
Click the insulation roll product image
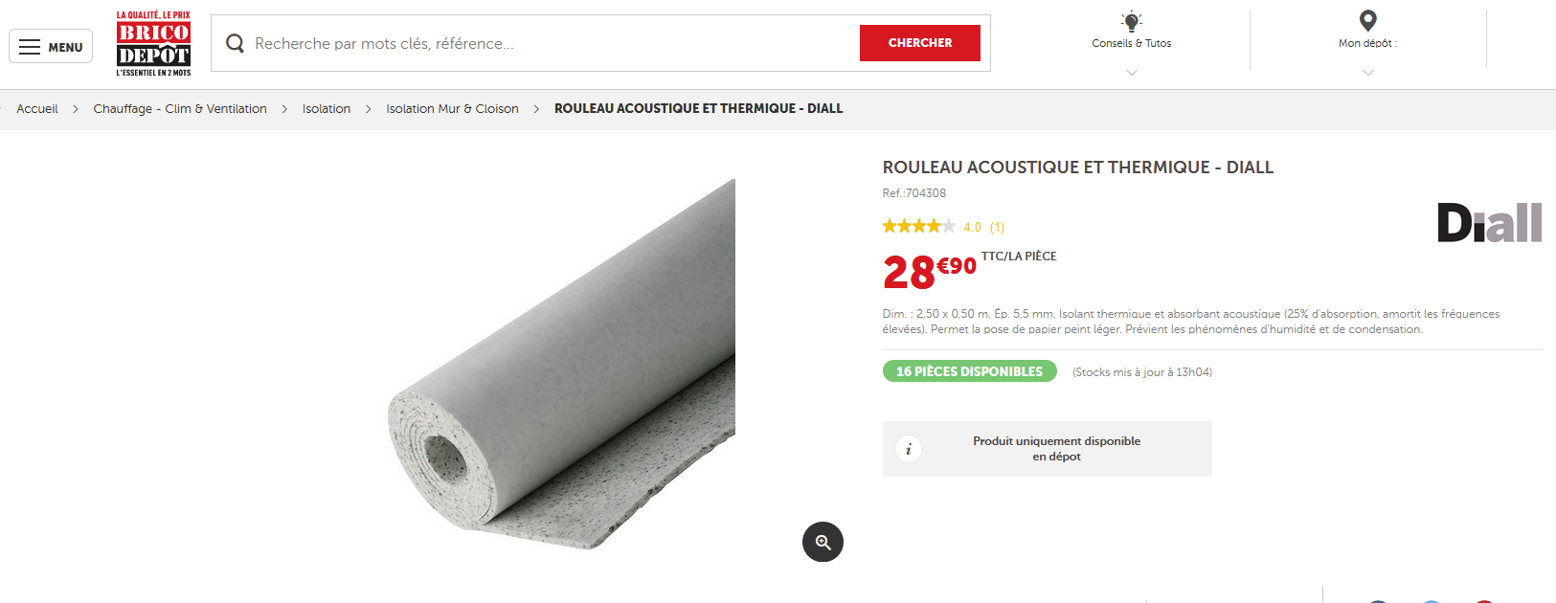[x=561, y=364]
